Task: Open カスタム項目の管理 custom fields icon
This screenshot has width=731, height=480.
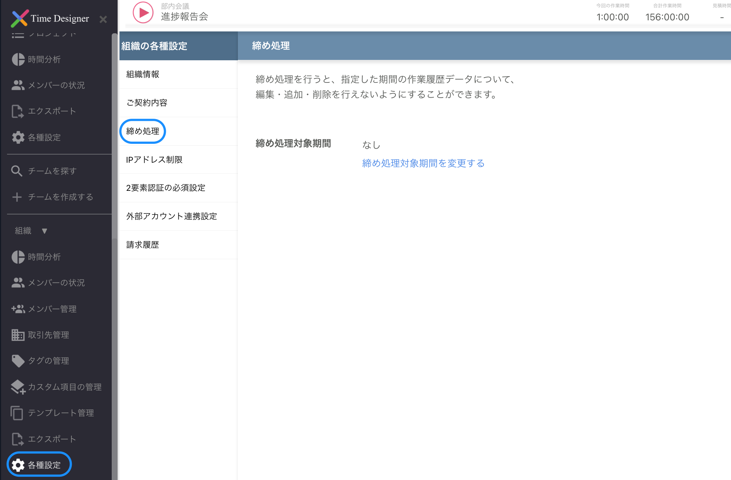Action: [x=17, y=387]
